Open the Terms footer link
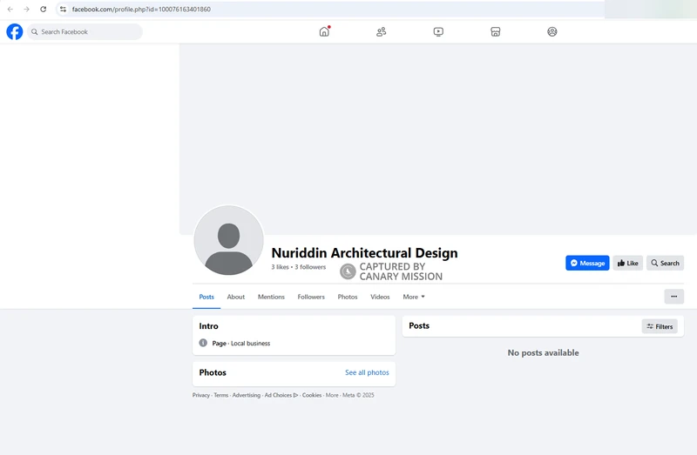697x455 pixels. (x=221, y=395)
